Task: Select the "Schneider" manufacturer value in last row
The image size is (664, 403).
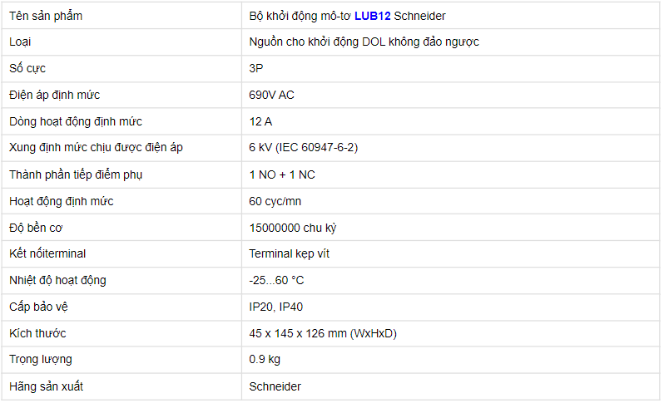Action: (275, 386)
